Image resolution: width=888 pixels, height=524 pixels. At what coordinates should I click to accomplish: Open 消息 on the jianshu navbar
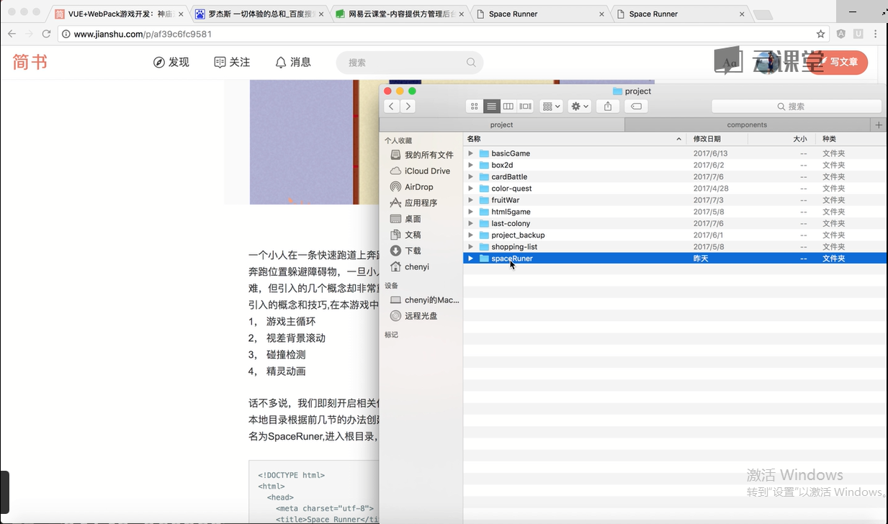tap(293, 63)
